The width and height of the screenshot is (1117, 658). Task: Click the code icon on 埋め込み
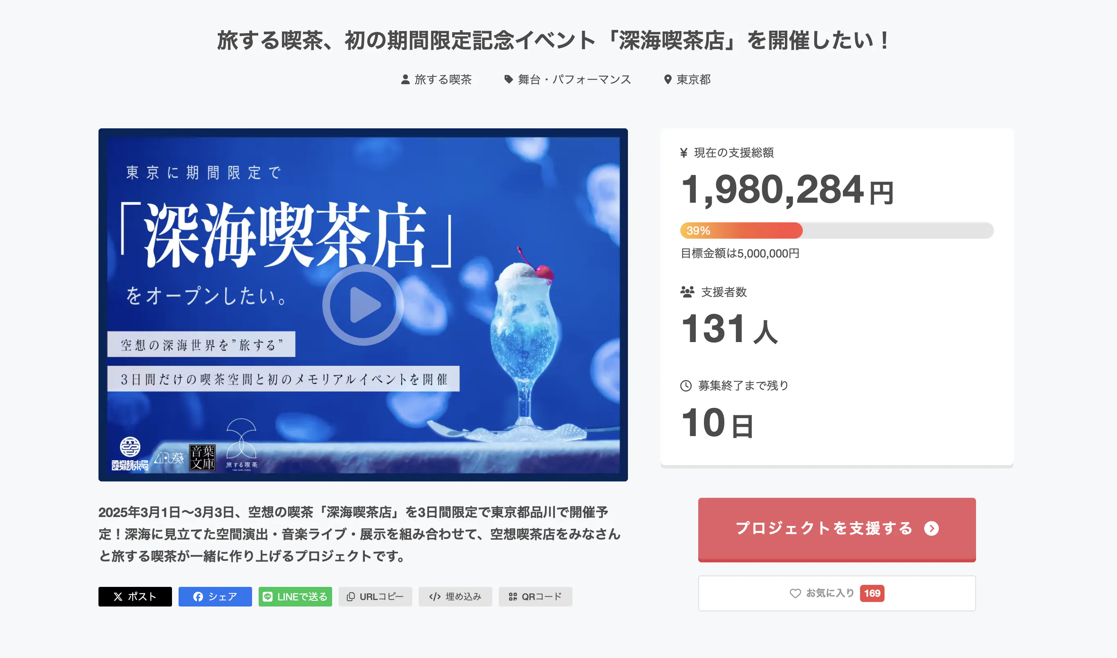coord(435,597)
